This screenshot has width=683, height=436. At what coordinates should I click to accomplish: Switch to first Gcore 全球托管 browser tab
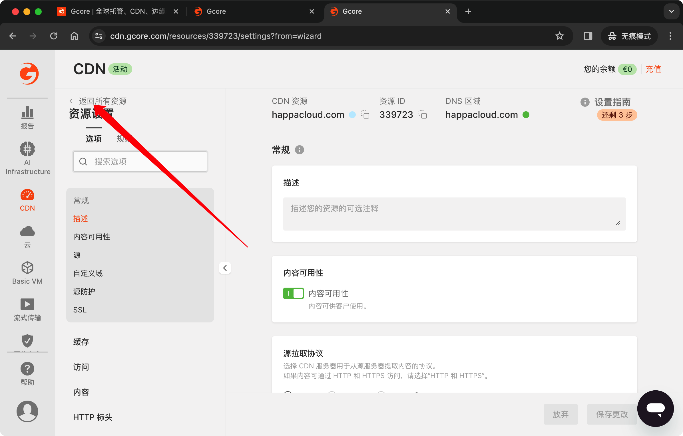(x=118, y=11)
